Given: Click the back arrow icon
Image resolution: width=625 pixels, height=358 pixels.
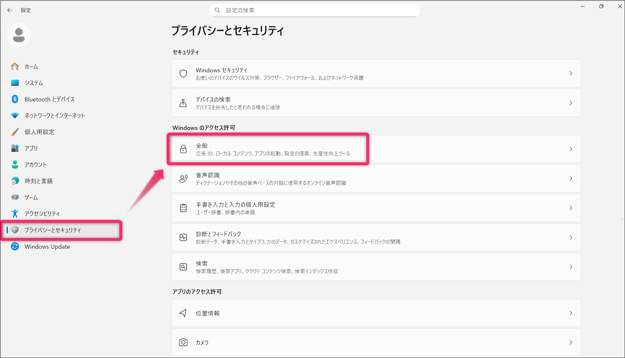Looking at the screenshot, I should click(x=10, y=10).
